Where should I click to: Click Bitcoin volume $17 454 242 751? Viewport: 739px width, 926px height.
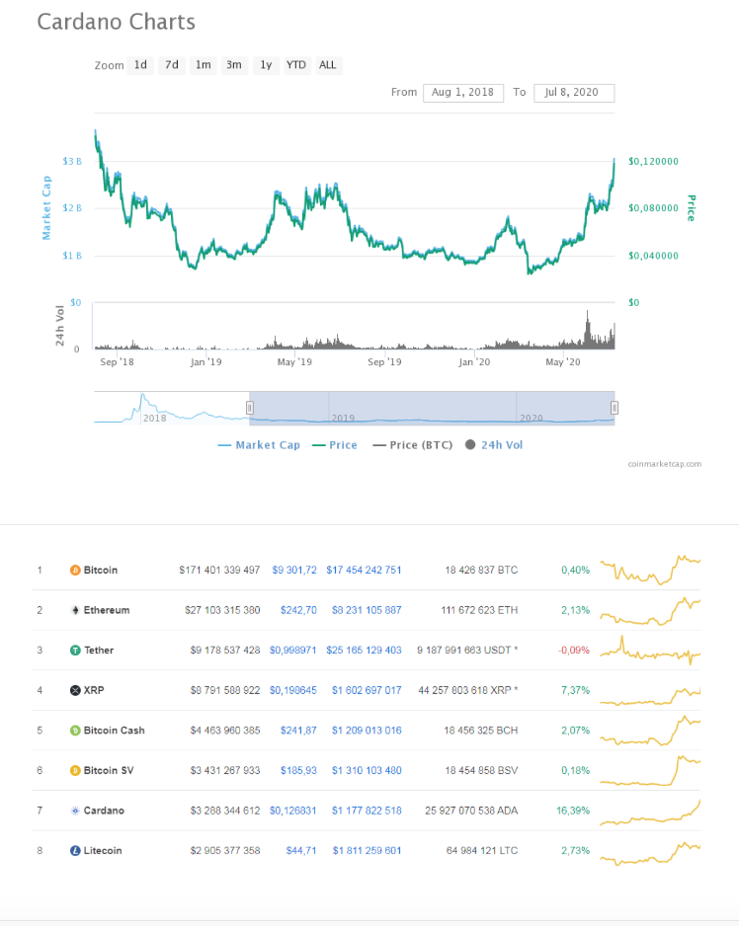point(365,571)
